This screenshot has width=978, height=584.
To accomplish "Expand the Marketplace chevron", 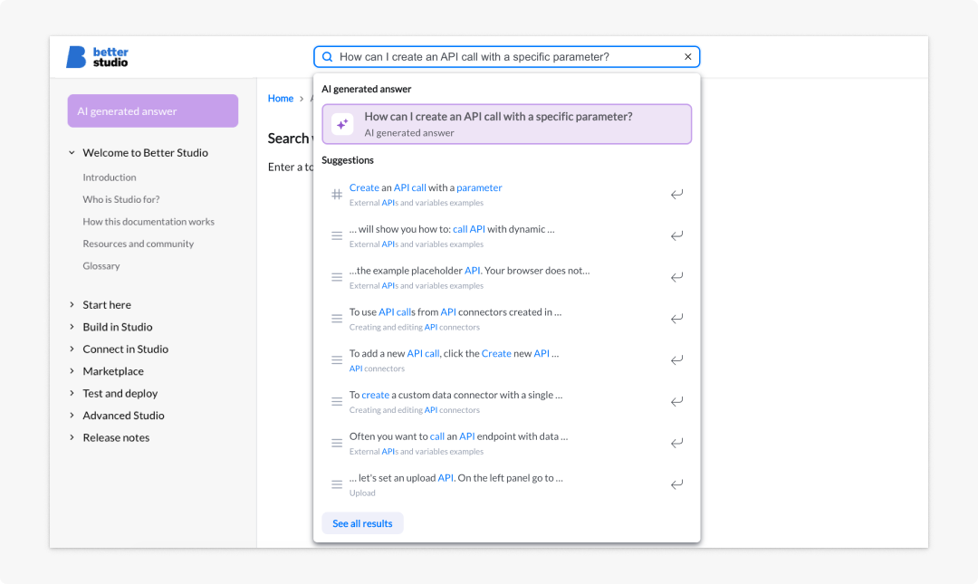I will (x=72, y=371).
